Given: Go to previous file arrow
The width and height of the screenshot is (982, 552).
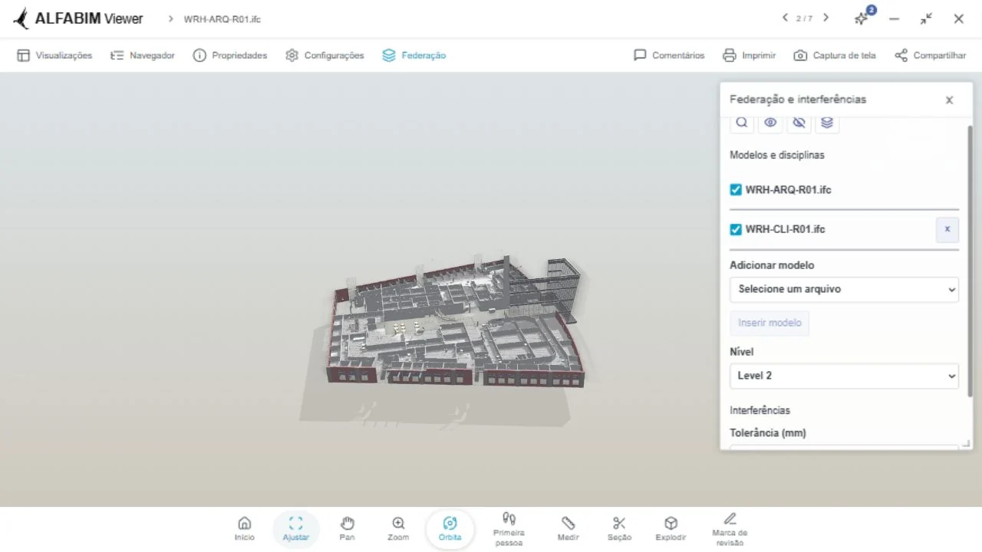Looking at the screenshot, I should click(785, 18).
